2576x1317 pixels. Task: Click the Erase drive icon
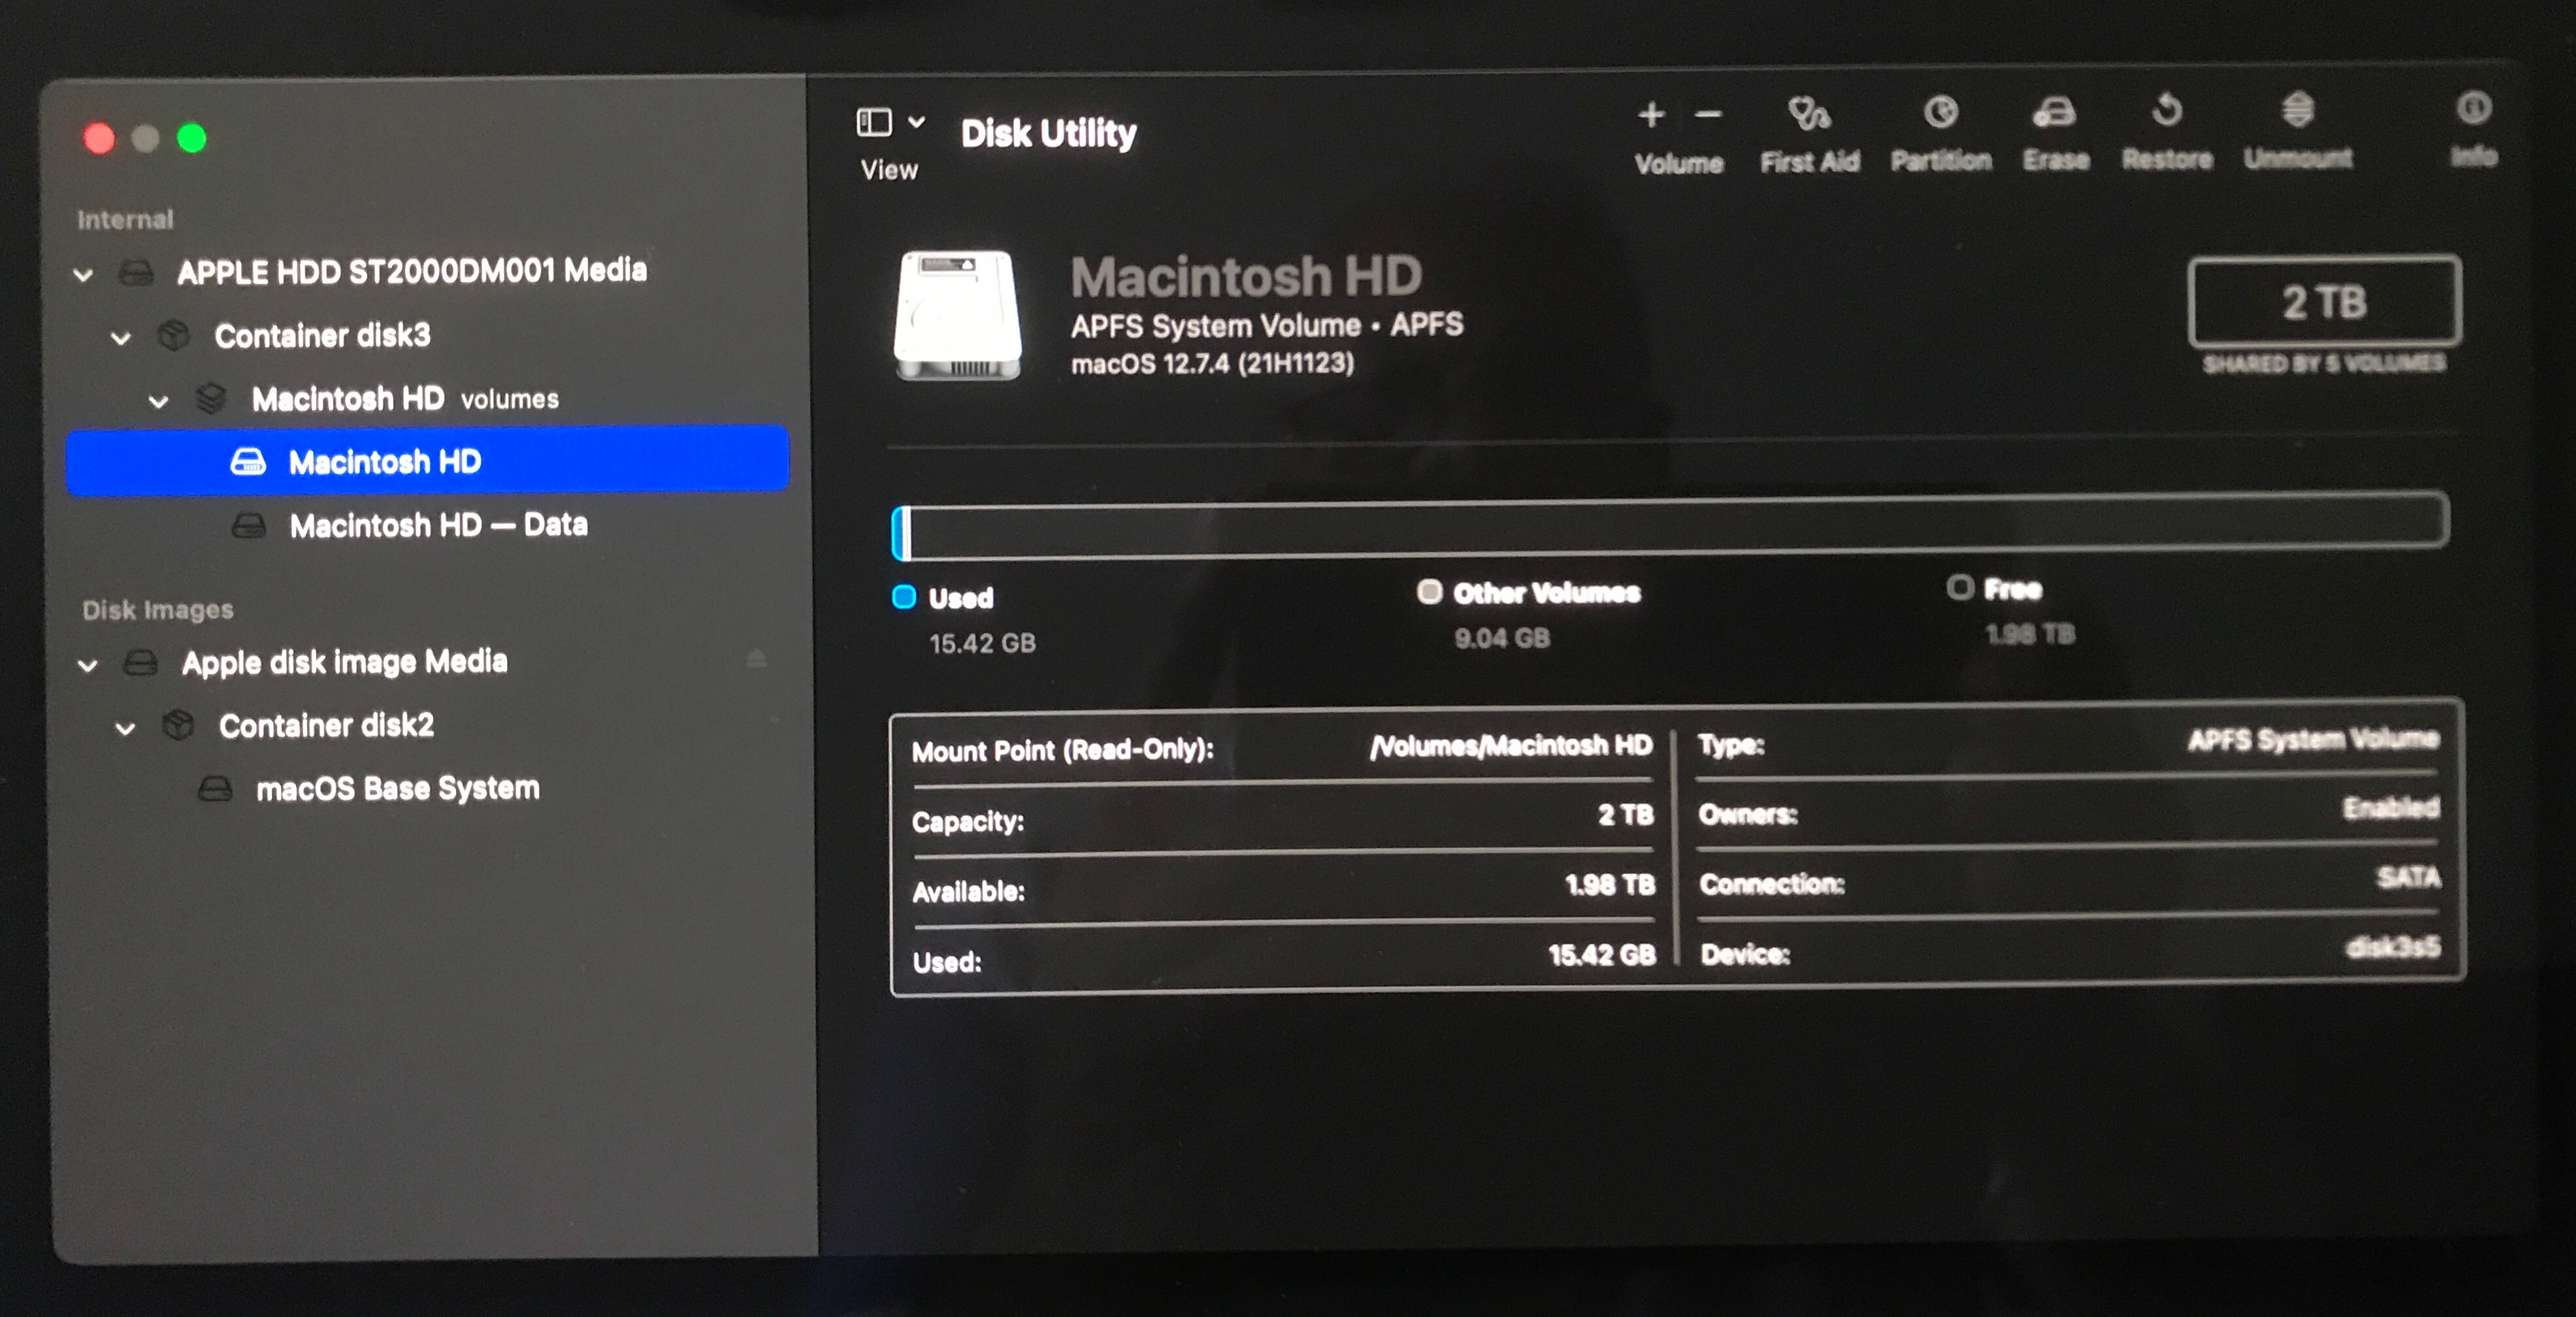point(2054,113)
